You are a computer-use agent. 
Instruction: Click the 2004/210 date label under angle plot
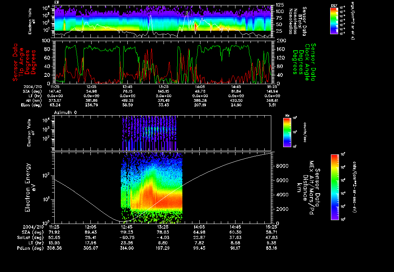pyautogui.click(x=32, y=87)
